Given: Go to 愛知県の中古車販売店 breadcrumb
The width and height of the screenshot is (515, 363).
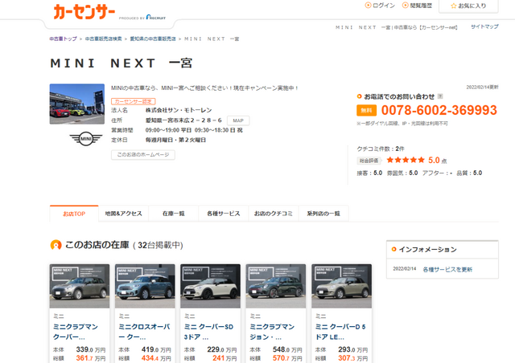Looking at the screenshot, I should [153, 39].
